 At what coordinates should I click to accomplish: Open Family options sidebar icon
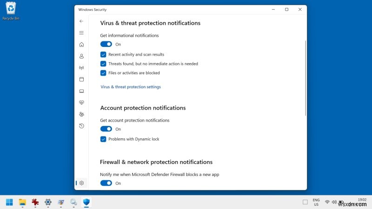pos(82,114)
